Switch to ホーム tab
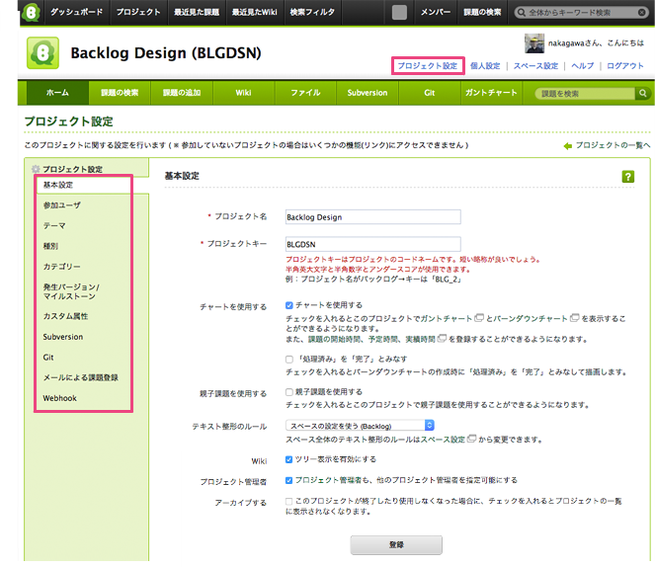This screenshot has height=567, width=655. coord(57,93)
